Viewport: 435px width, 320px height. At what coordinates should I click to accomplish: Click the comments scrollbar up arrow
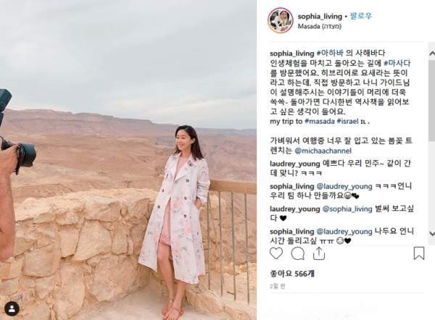(x=431, y=54)
